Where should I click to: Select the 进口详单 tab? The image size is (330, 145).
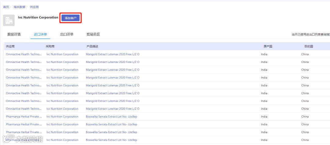tap(40, 35)
